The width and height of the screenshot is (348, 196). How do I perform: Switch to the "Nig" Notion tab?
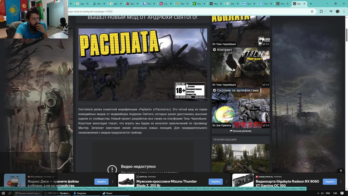[215, 4]
